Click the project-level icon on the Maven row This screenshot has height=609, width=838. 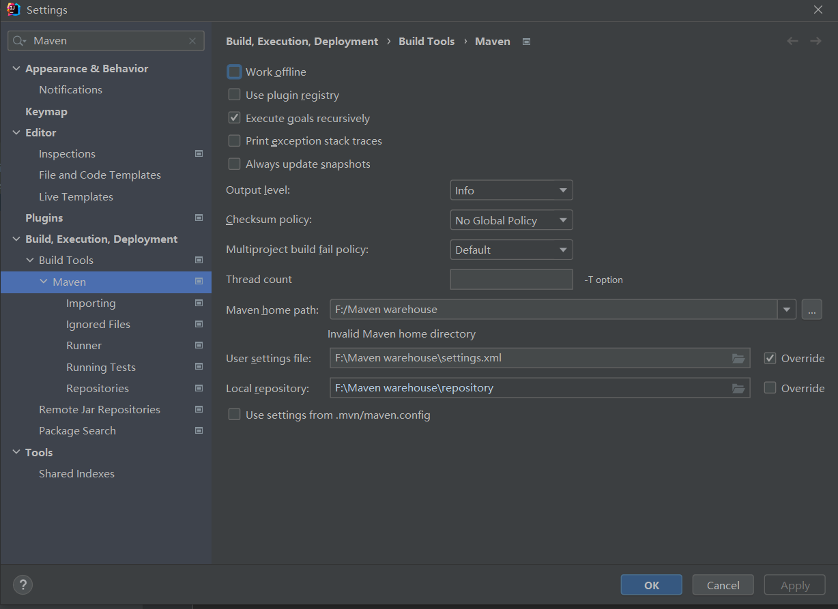(199, 282)
